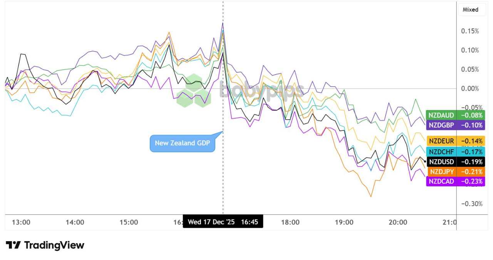This screenshot has width=493, height=260.
Task: Click the 0.00% price scale label
Action: (x=470, y=88)
